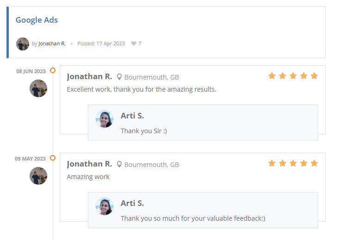Image resolution: width=340 pixels, height=248 pixels.
Task: Click the author avatar in the post header
Action: pyautogui.click(x=23, y=43)
